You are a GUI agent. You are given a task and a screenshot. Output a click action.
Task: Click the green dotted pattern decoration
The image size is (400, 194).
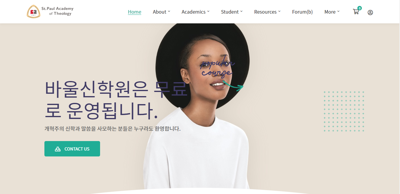point(344,111)
